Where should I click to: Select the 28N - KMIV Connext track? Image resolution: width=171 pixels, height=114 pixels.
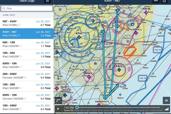[x=27, y=76]
